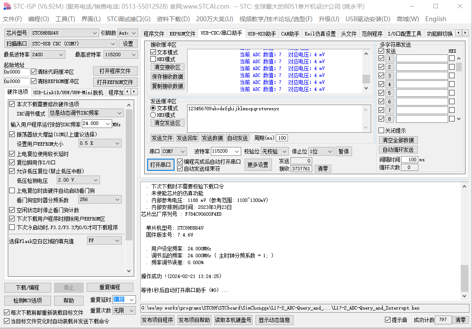The height and width of the screenshot is (329, 472).
Task: Click 显示动态信息 button
Action: click(x=274, y=320)
